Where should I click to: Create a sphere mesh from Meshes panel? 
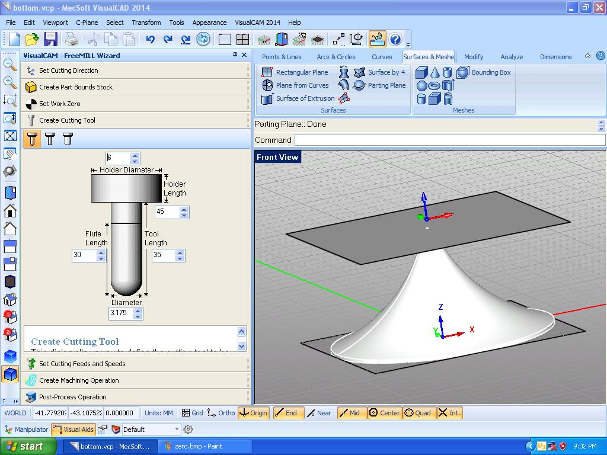click(x=421, y=86)
